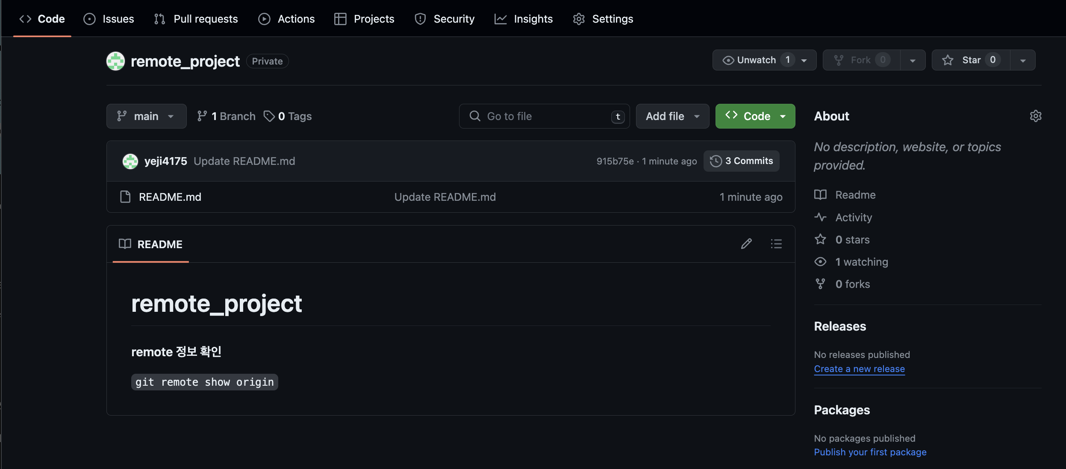Click the Go to file search field

[544, 116]
